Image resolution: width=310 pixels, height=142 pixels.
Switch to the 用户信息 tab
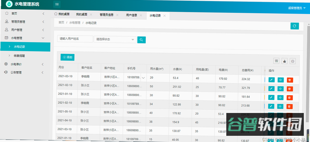(x=131, y=15)
